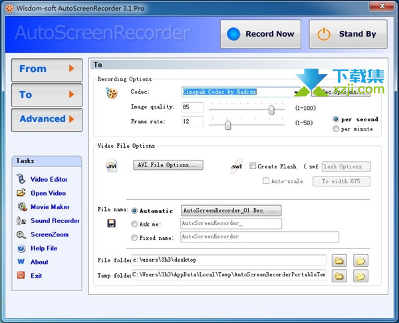Click the About link
The height and width of the screenshot is (323, 399).
click(x=39, y=262)
